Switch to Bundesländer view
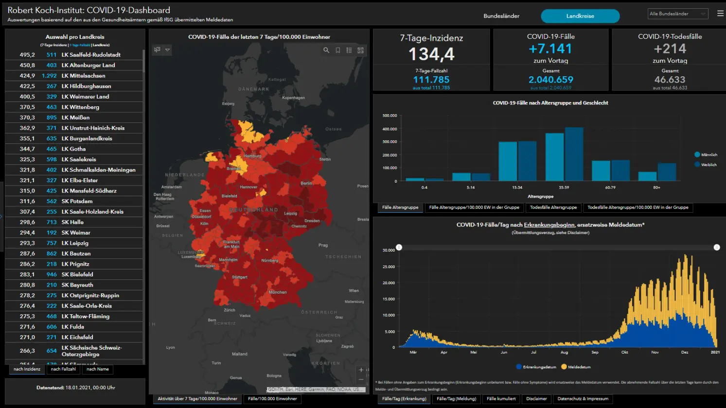Image resolution: width=726 pixels, height=408 pixels. point(501,16)
